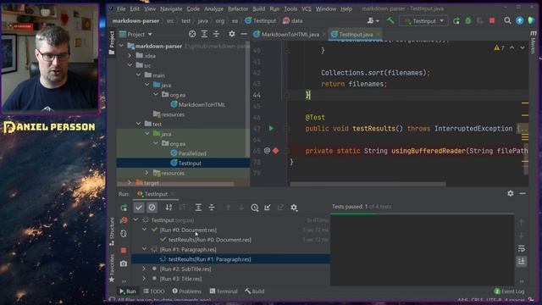Screen dimensions: 542x305
Task: Open the Event Log
Action: coord(509,291)
